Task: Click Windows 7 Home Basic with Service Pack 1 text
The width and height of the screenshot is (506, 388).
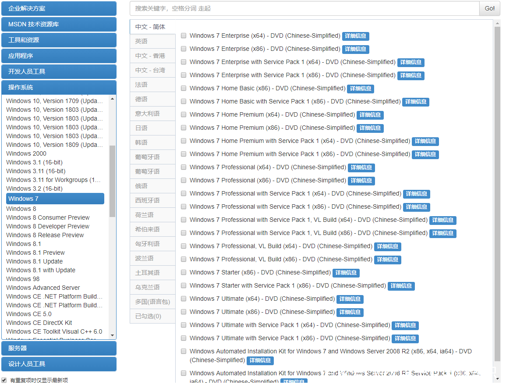Action: [295, 101]
